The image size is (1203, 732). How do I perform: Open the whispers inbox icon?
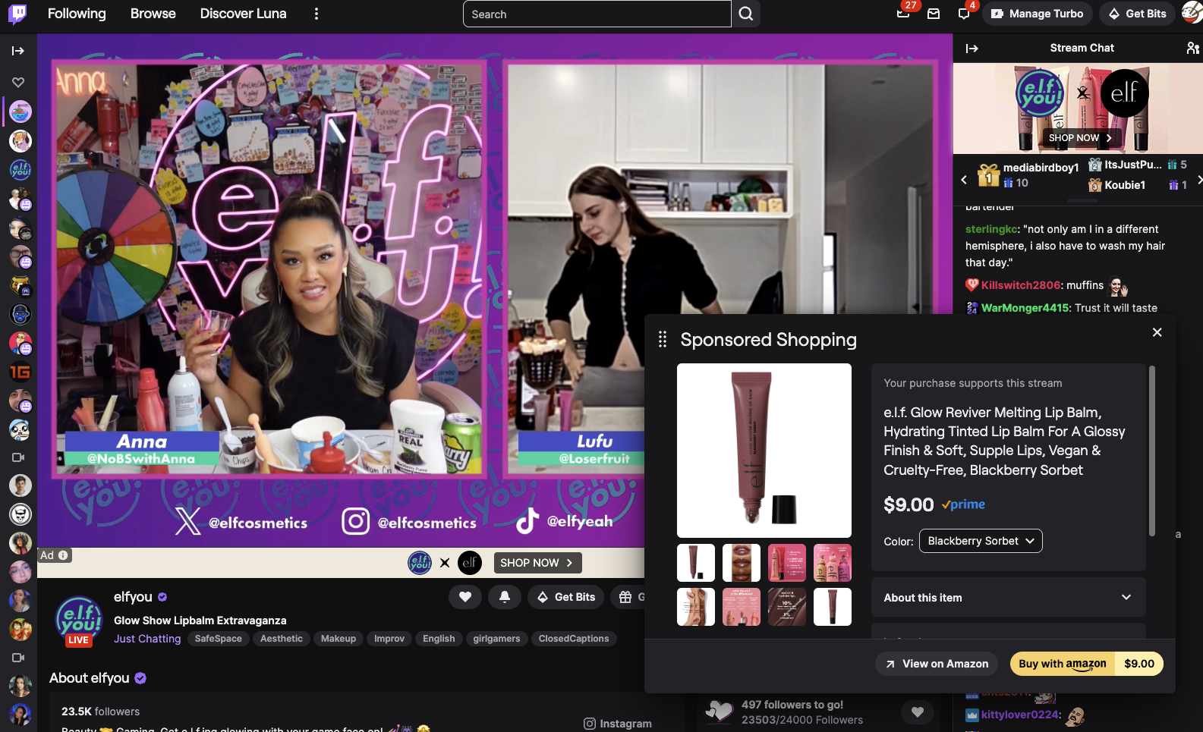tap(934, 14)
